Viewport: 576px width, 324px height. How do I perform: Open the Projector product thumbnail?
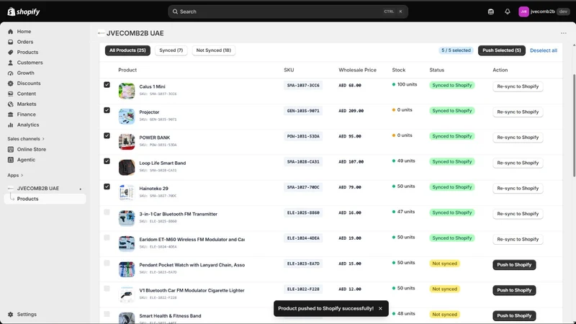click(x=127, y=117)
